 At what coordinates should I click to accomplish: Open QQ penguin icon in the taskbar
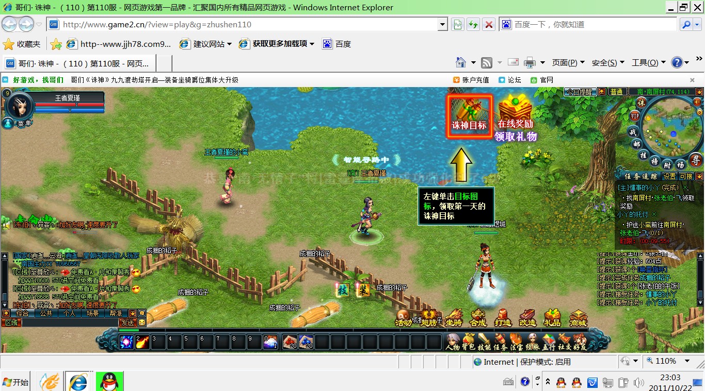tap(109, 382)
